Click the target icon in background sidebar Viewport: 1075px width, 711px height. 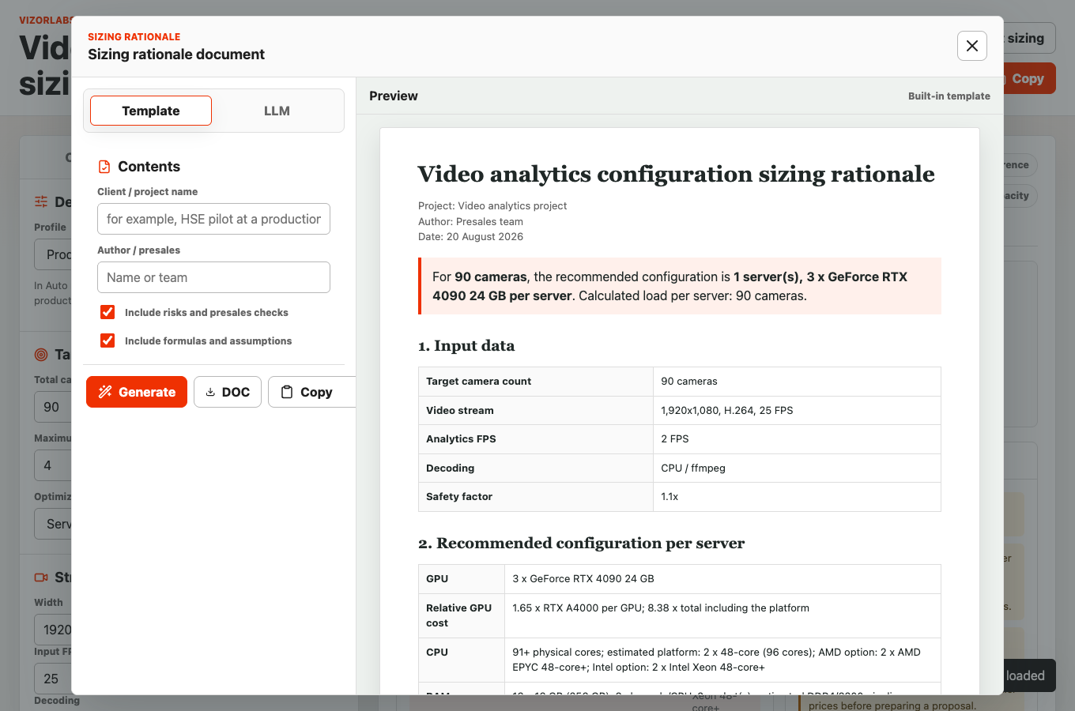pos(41,355)
